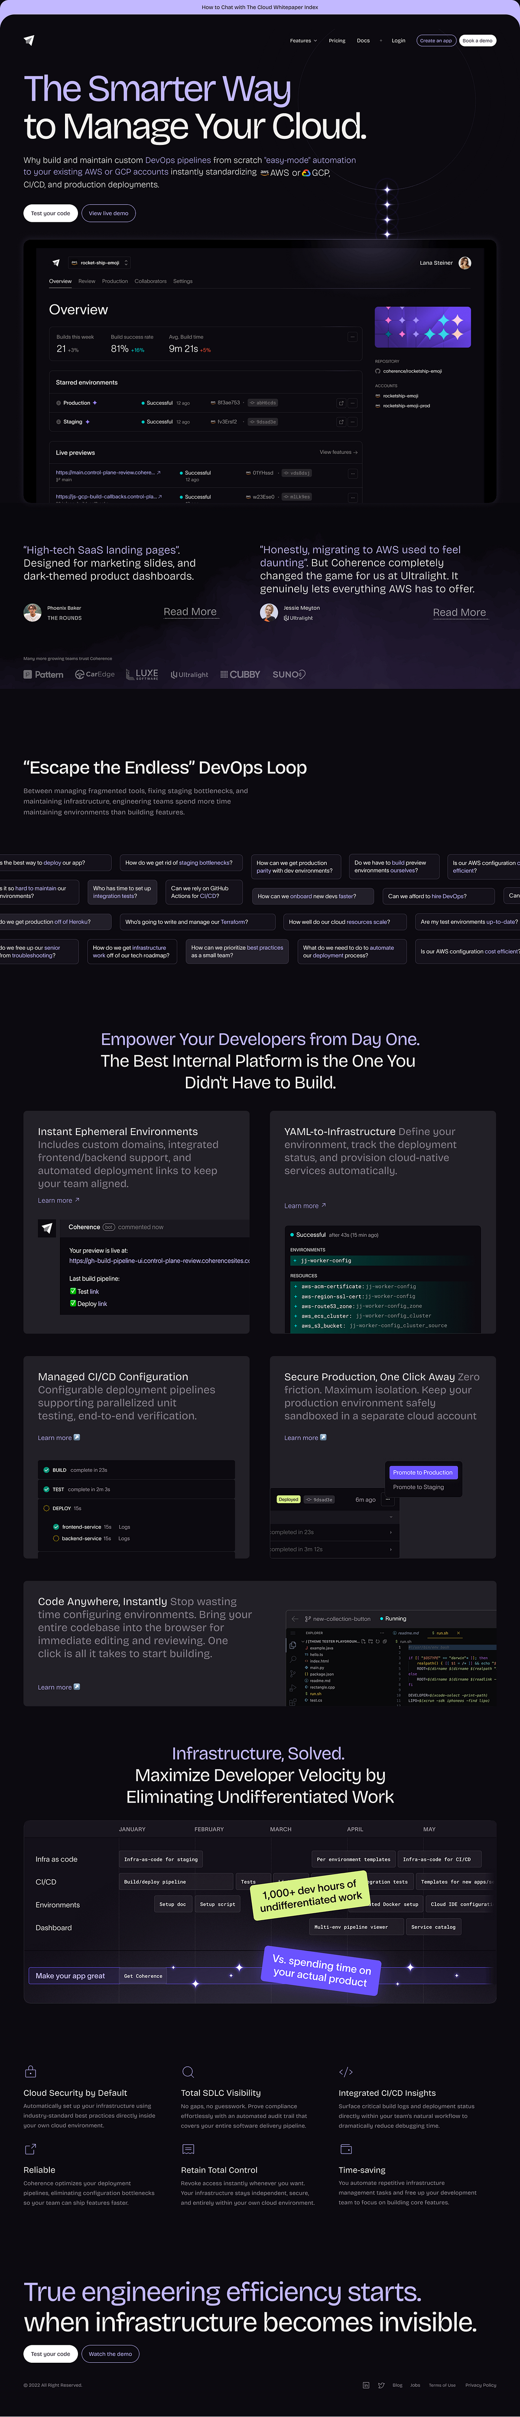
Task: Open Logs for backend-service
Action: click(x=125, y=1539)
